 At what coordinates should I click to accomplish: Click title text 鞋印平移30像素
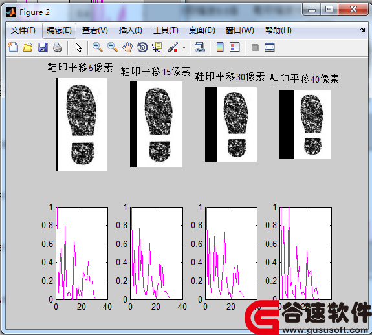pos(230,76)
